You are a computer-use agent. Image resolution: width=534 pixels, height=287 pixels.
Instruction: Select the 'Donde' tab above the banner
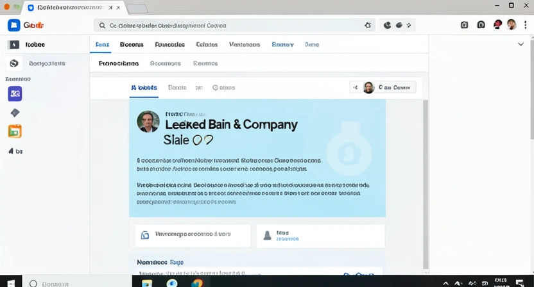point(177,88)
